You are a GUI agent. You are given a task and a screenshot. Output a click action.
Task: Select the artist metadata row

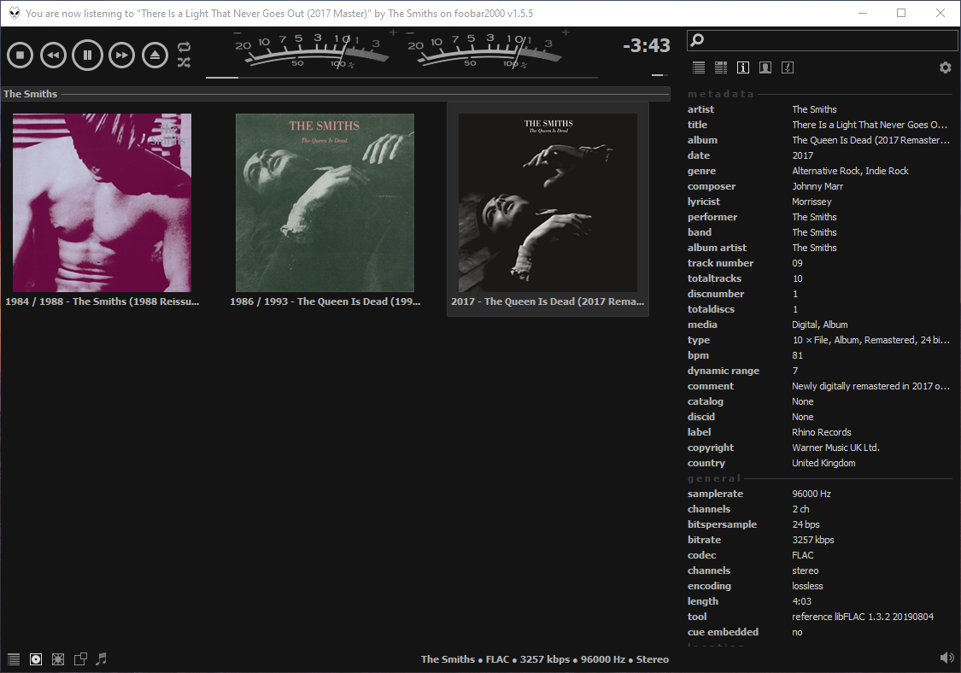click(819, 109)
